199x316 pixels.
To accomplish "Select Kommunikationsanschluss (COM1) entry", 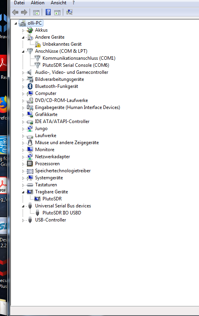I will pos(79,58).
